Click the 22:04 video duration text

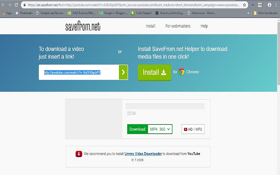click(131, 113)
